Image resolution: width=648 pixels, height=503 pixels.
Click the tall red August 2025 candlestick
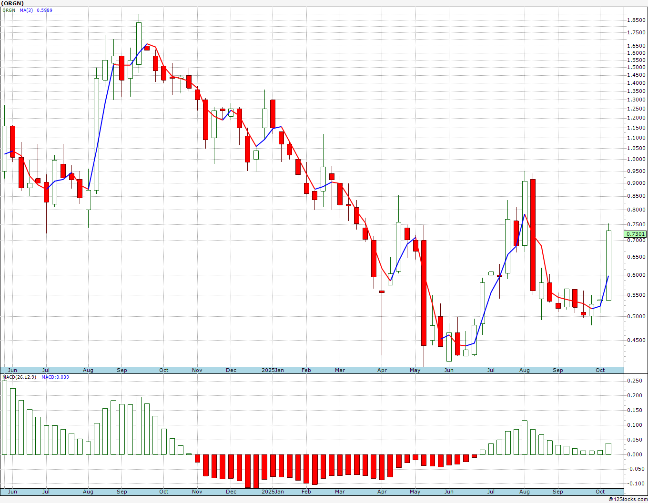pyautogui.click(x=533, y=235)
